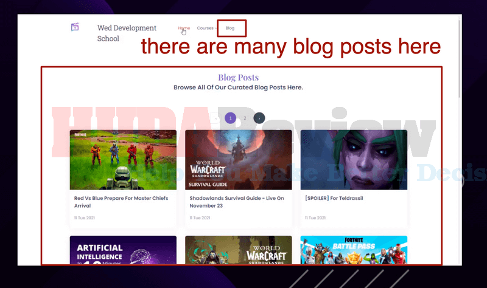Open the Blog menu item
The width and height of the screenshot is (487, 288).
[x=230, y=28]
